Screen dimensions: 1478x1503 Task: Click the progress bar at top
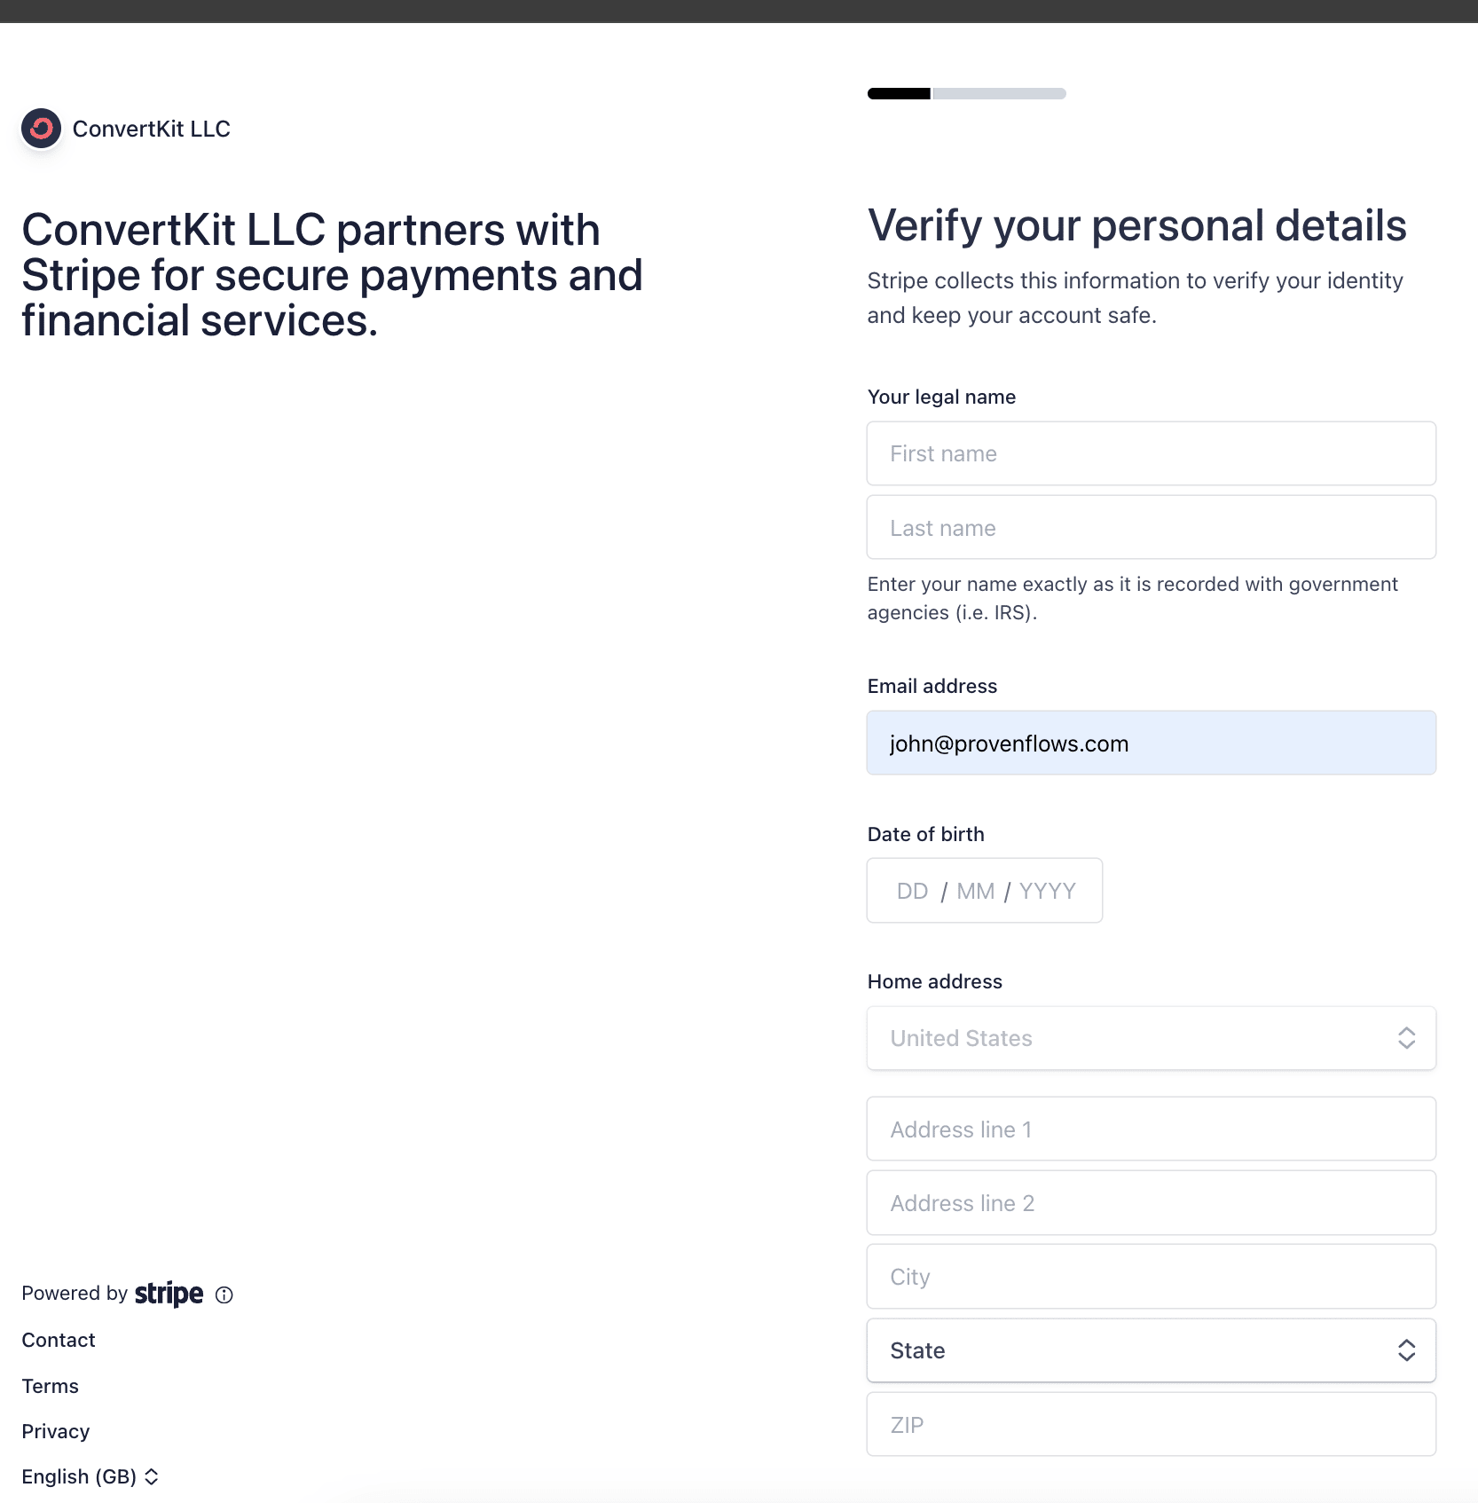[x=967, y=94]
